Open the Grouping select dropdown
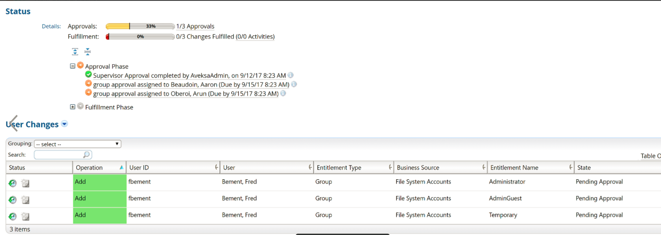Viewport: 661px width, 235px height. (78, 144)
